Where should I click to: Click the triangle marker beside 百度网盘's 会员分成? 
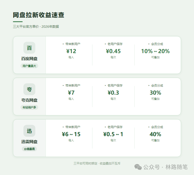[149, 44]
